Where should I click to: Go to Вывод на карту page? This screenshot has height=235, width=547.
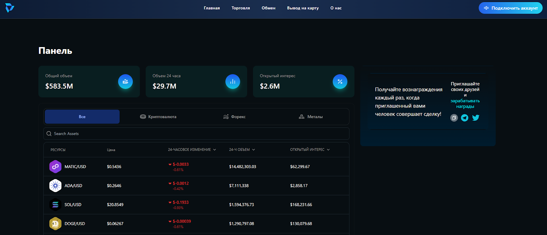click(x=303, y=8)
